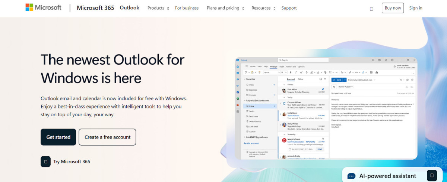Screen dimensions: 447x182
Task: Collapse the katyreid@outlook.com account in preview
Action: pyautogui.click(x=245, y=101)
